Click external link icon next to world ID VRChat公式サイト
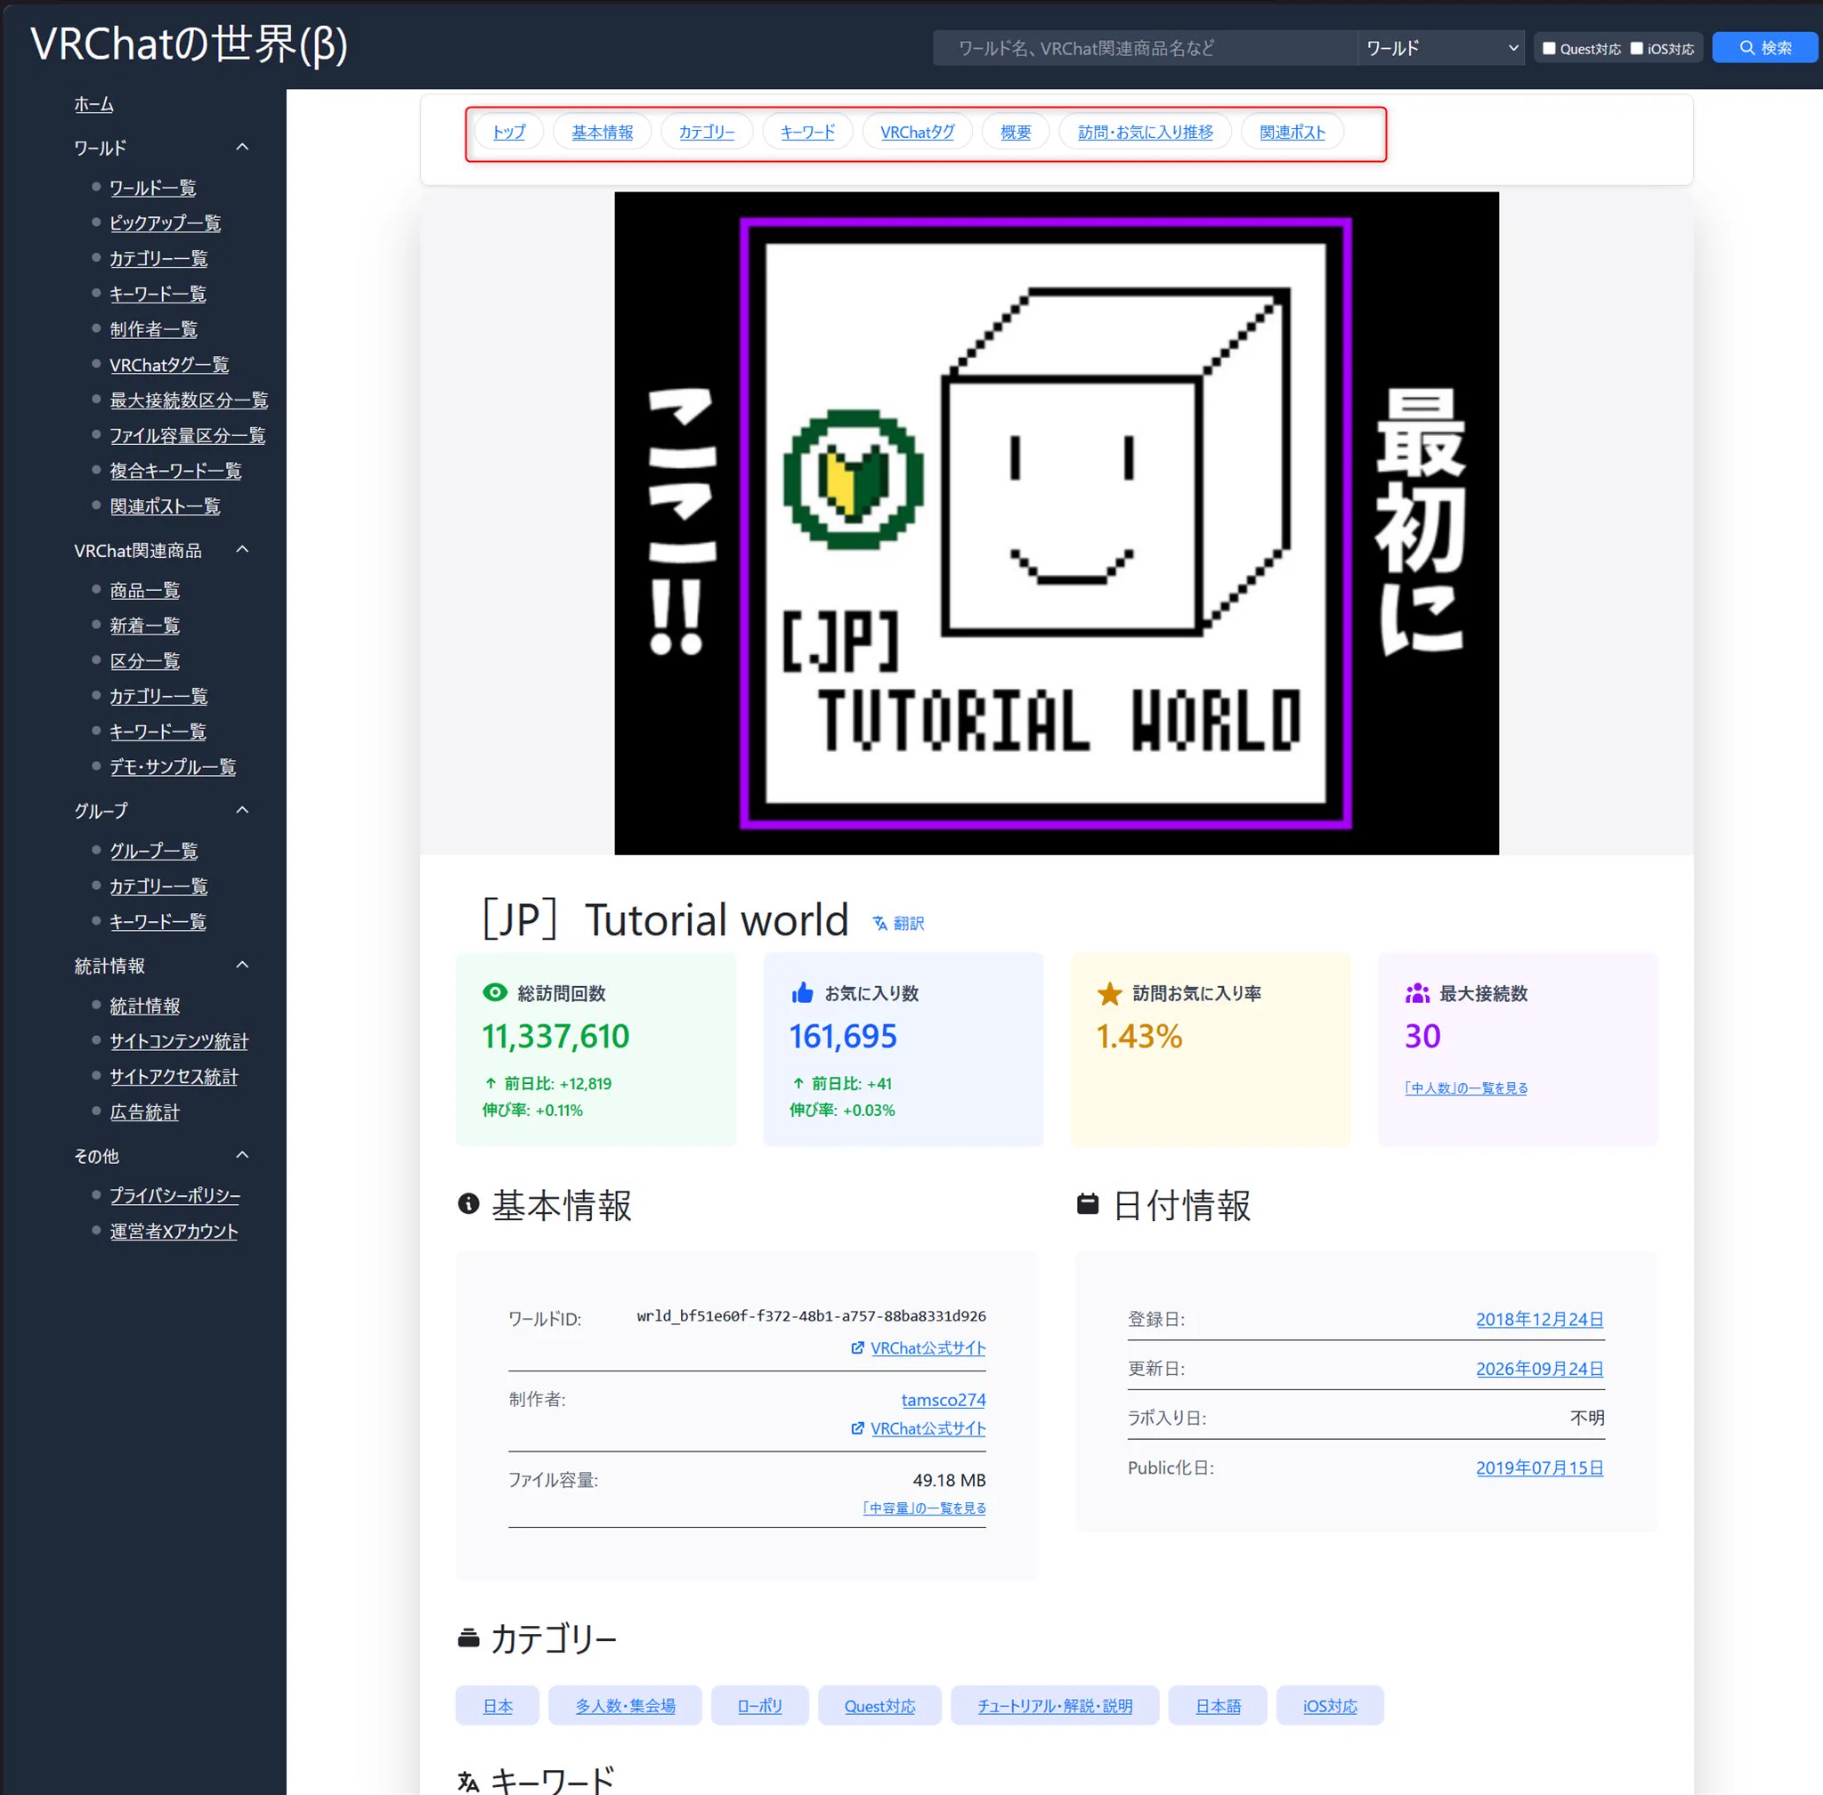This screenshot has height=1795, width=1823. 857,1349
